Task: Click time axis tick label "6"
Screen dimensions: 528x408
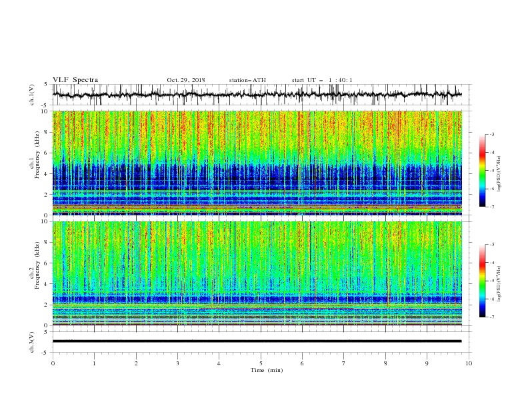Action: [302, 363]
